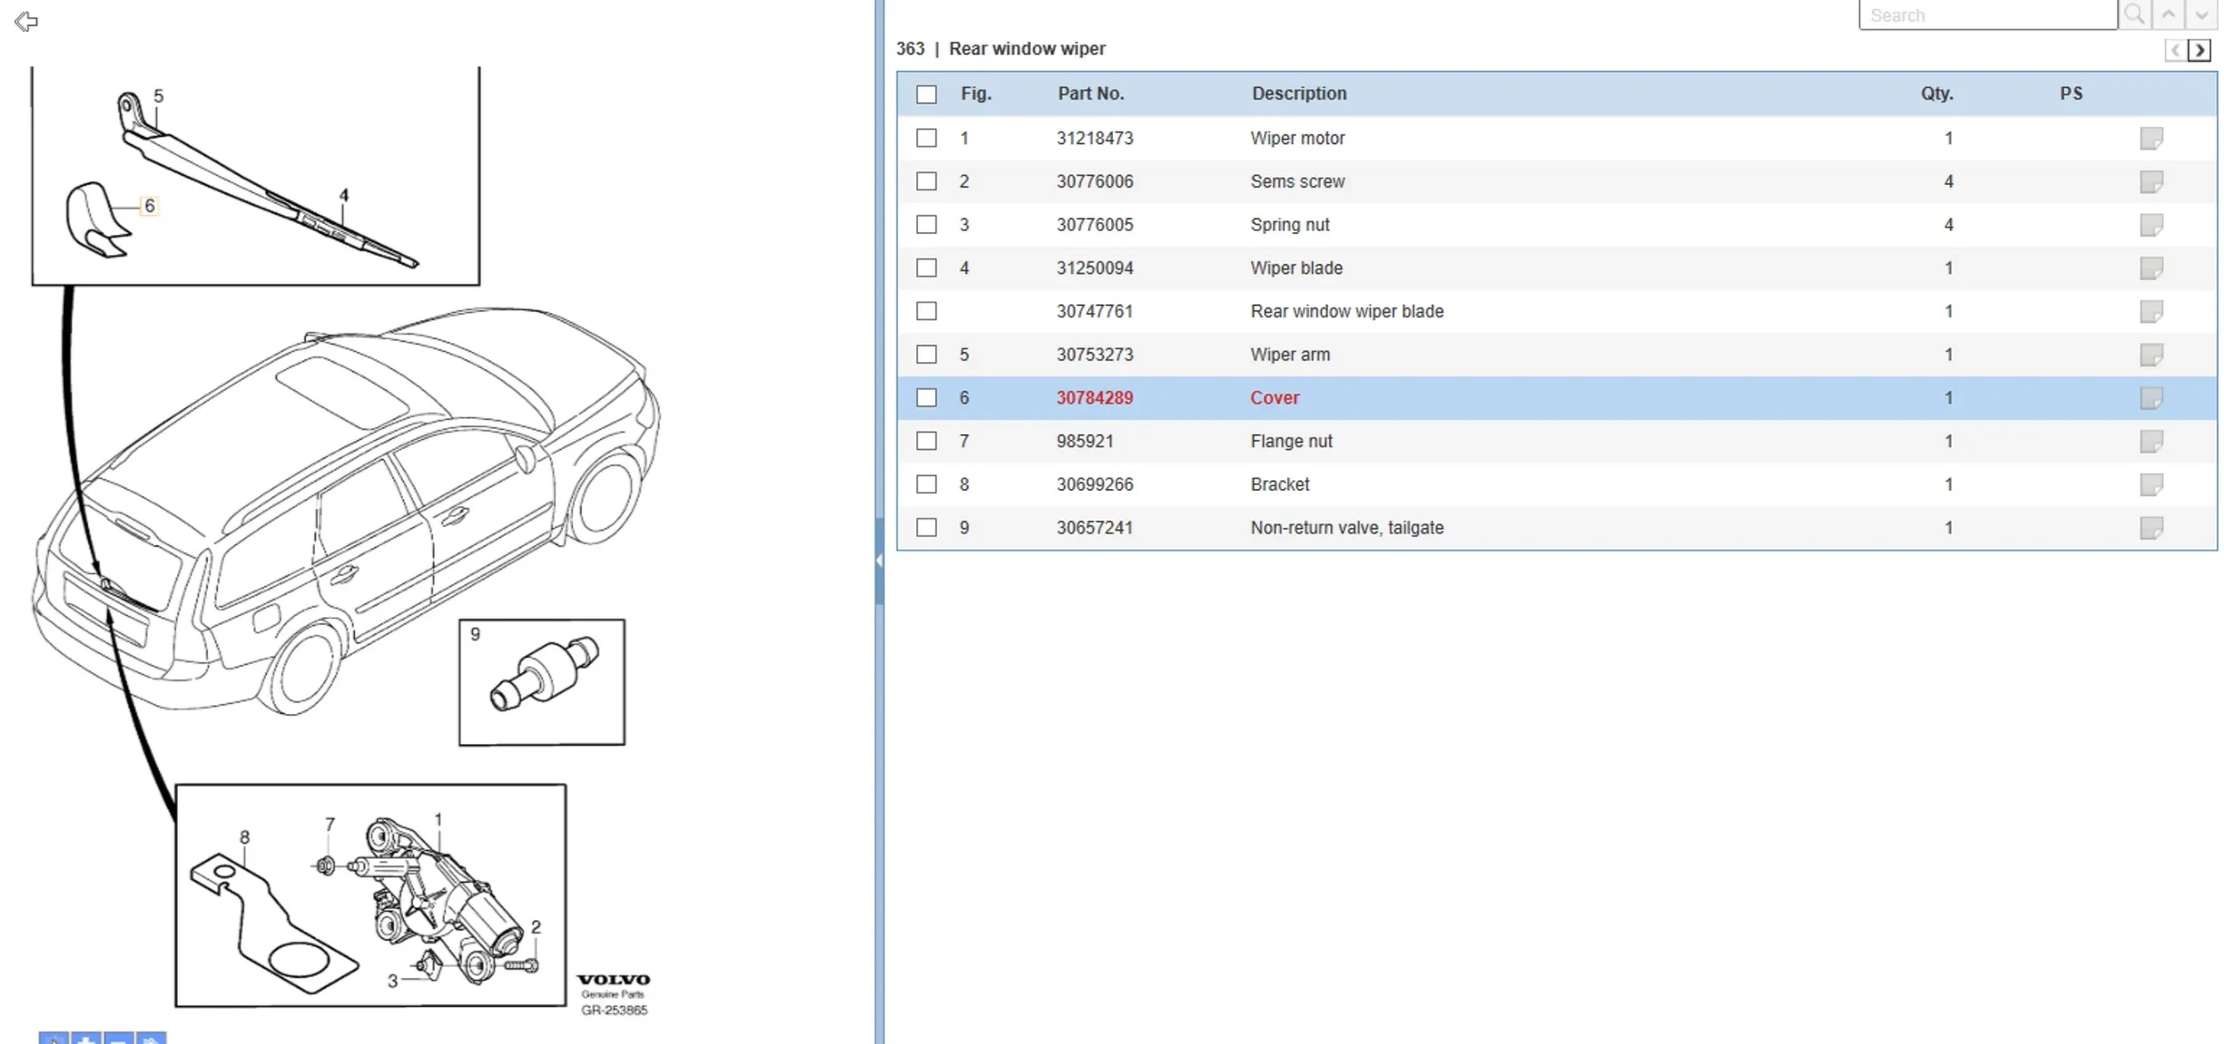
Task: Go to next section arrow button
Action: [x=2199, y=50]
